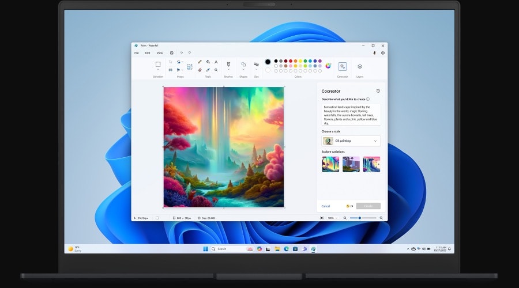Image resolution: width=519 pixels, height=288 pixels.
Task: Select the Pencil tool
Action: click(200, 62)
